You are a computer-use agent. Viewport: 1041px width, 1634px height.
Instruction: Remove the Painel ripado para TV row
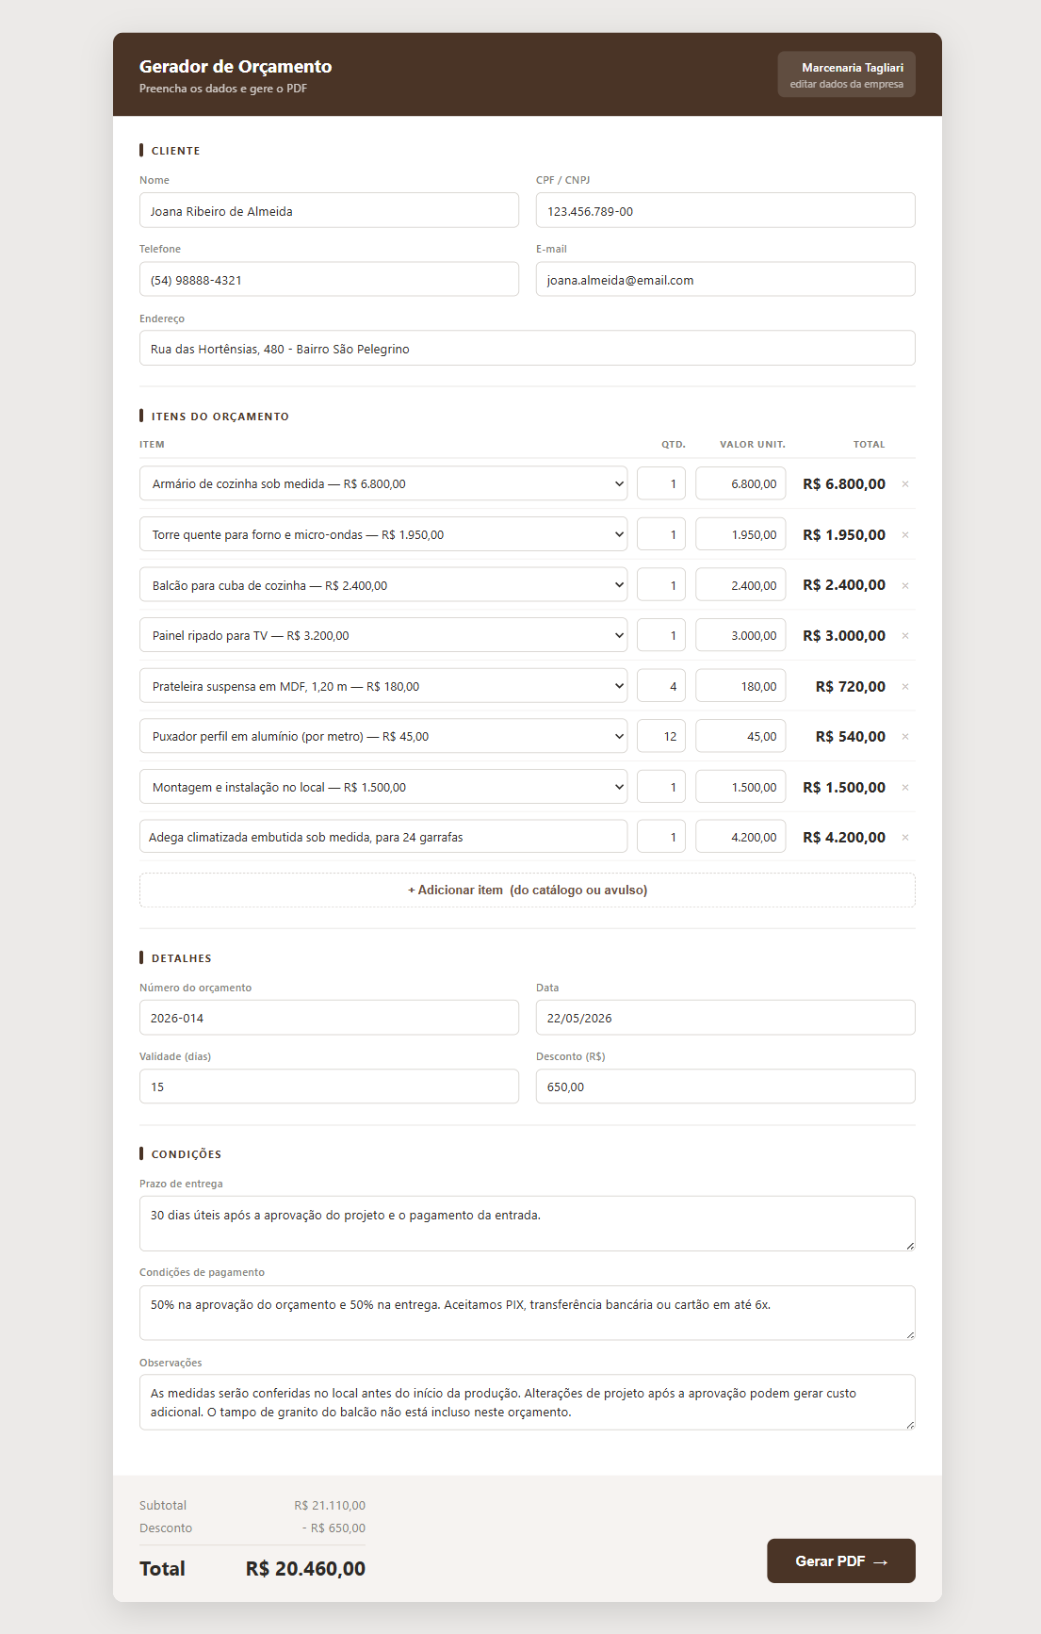pos(905,635)
